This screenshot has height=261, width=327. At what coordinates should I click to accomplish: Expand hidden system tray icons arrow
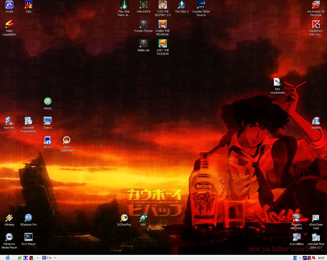click(300, 258)
